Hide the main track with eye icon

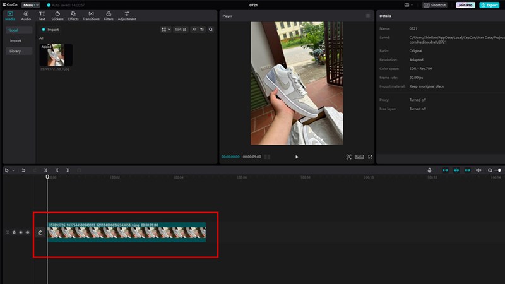click(21, 232)
